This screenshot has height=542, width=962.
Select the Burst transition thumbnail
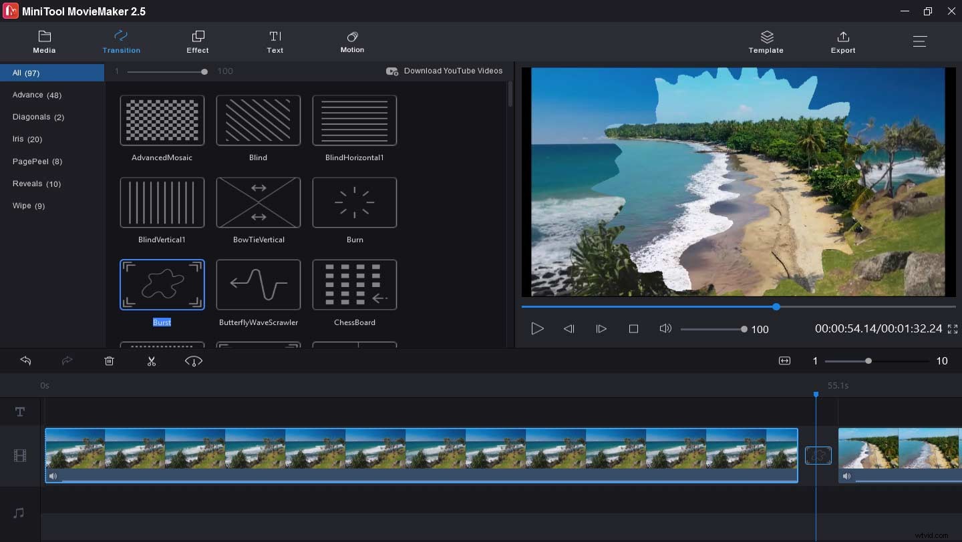[x=162, y=284]
